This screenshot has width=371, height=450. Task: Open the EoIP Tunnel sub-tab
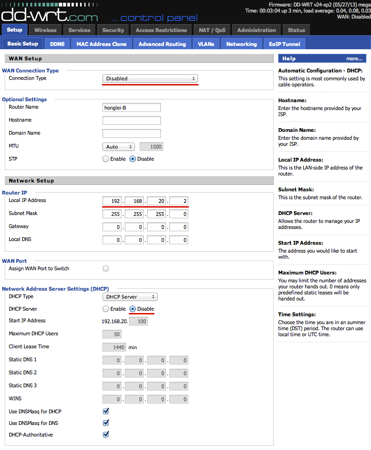click(284, 44)
